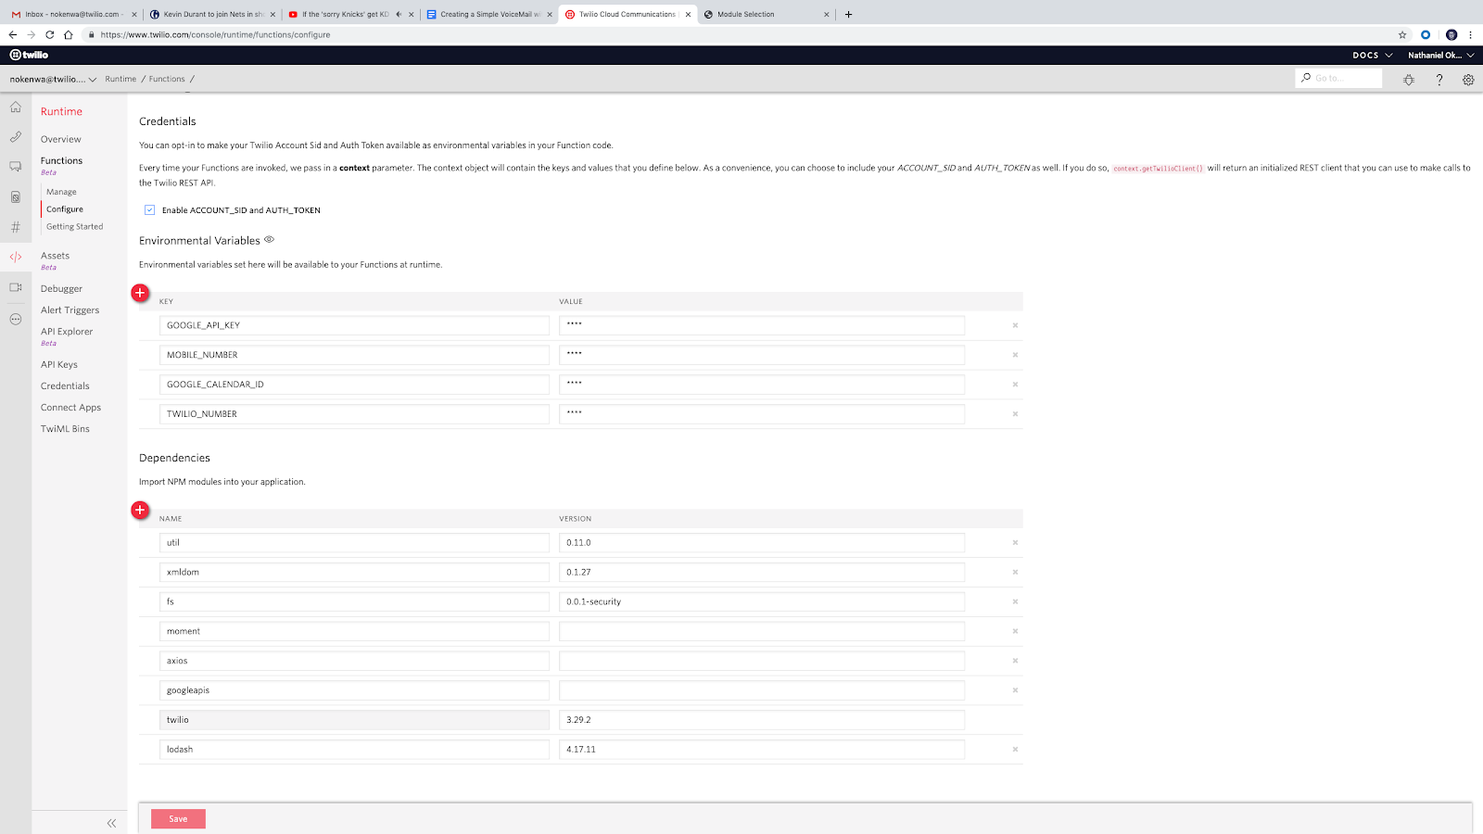Screen dimensions: 1483x834
Task: Click the help question mark icon
Action: [1439, 80]
